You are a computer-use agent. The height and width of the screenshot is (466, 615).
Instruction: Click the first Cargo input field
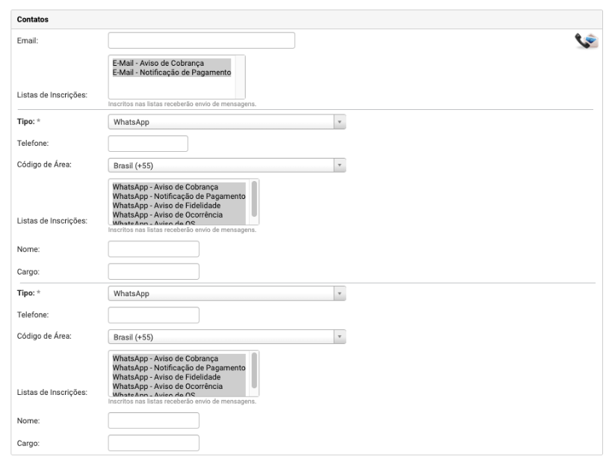tap(153, 271)
